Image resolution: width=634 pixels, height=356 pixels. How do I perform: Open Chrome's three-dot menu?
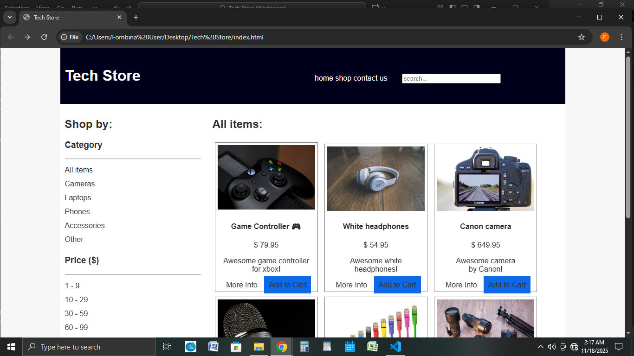tap(621, 37)
